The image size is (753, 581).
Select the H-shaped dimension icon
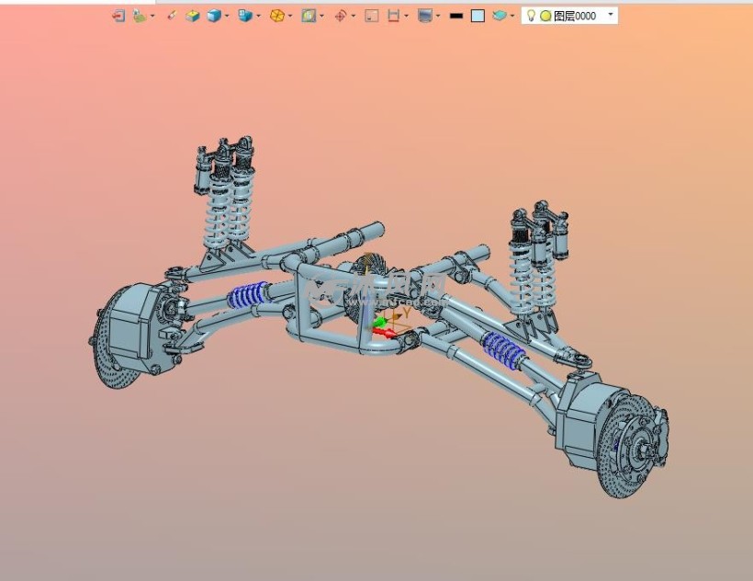(x=393, y=16)
